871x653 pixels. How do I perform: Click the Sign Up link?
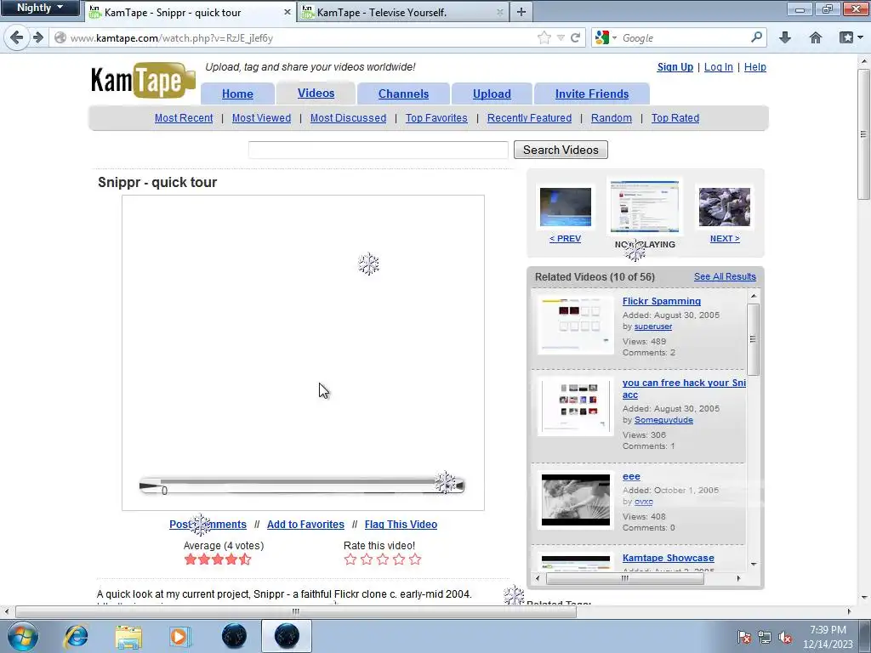coord(675,66)
